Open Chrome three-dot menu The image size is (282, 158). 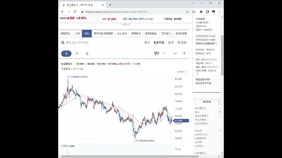220,12
